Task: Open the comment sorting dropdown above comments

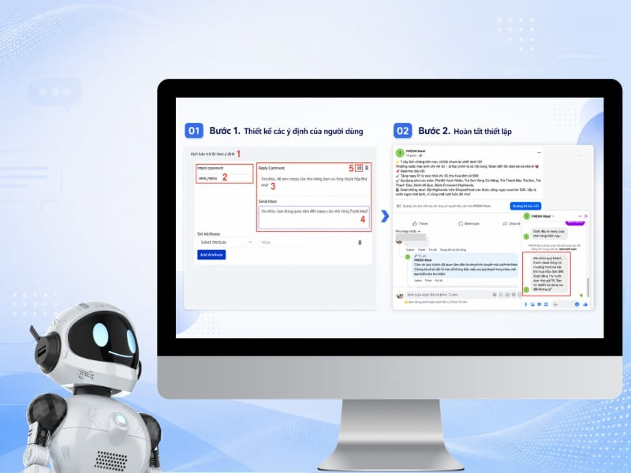Action: [x=408, y=231]
